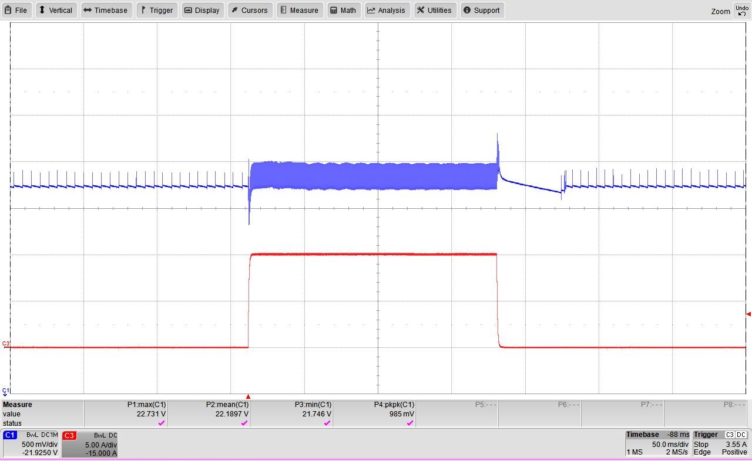Open the Cursors menu
This screenshot has height=461, width=752.
tap(249, 10)
